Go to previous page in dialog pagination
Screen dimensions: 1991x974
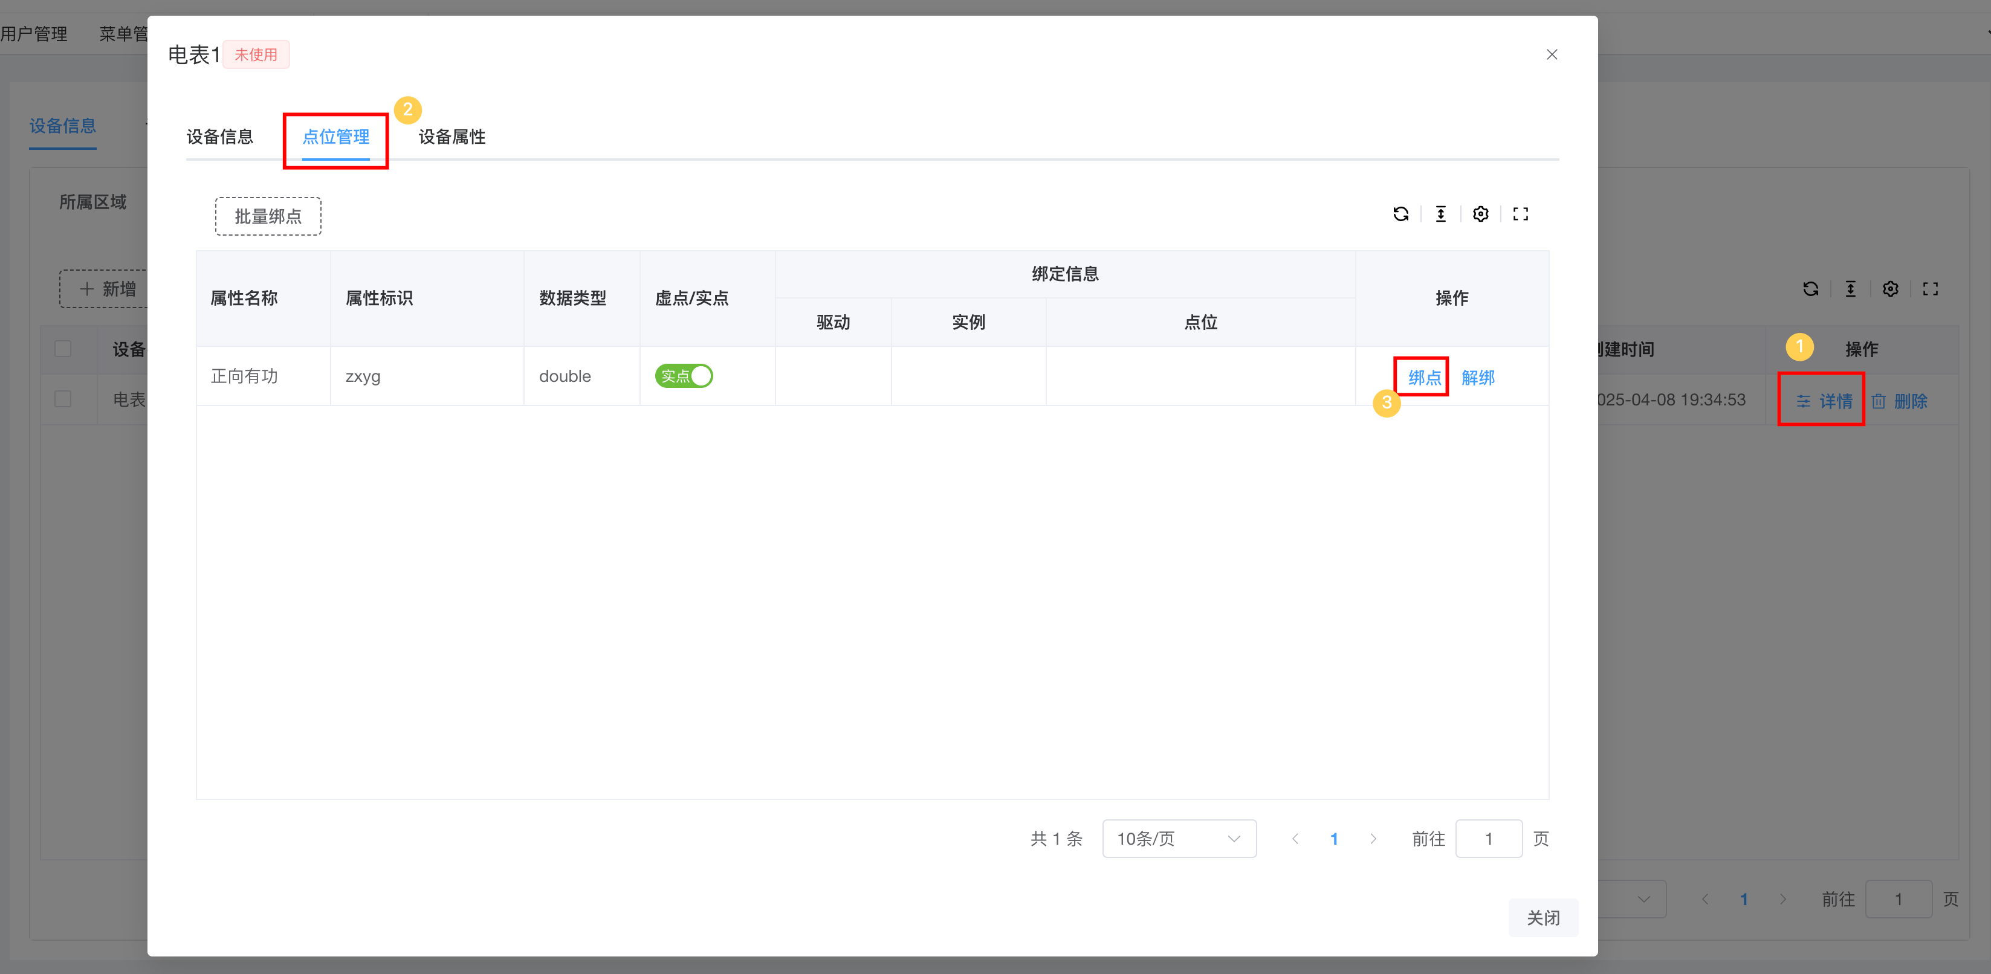pyautogui.click(x=1295, y=839)
